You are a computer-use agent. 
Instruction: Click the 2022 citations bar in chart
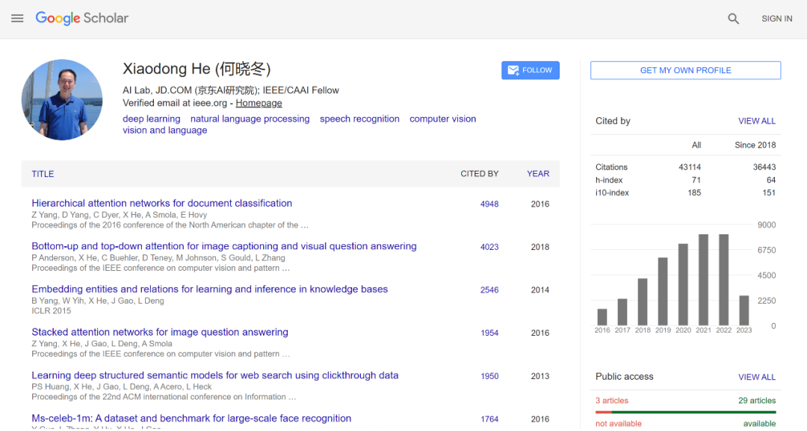coord(723,280)
